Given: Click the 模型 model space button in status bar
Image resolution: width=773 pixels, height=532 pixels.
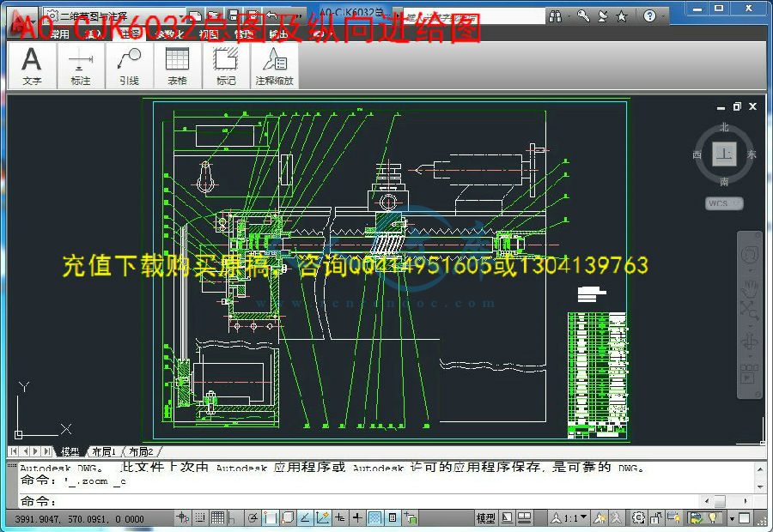Looking at the screenshot, I should pyautogui.click(x=485, y=517).
